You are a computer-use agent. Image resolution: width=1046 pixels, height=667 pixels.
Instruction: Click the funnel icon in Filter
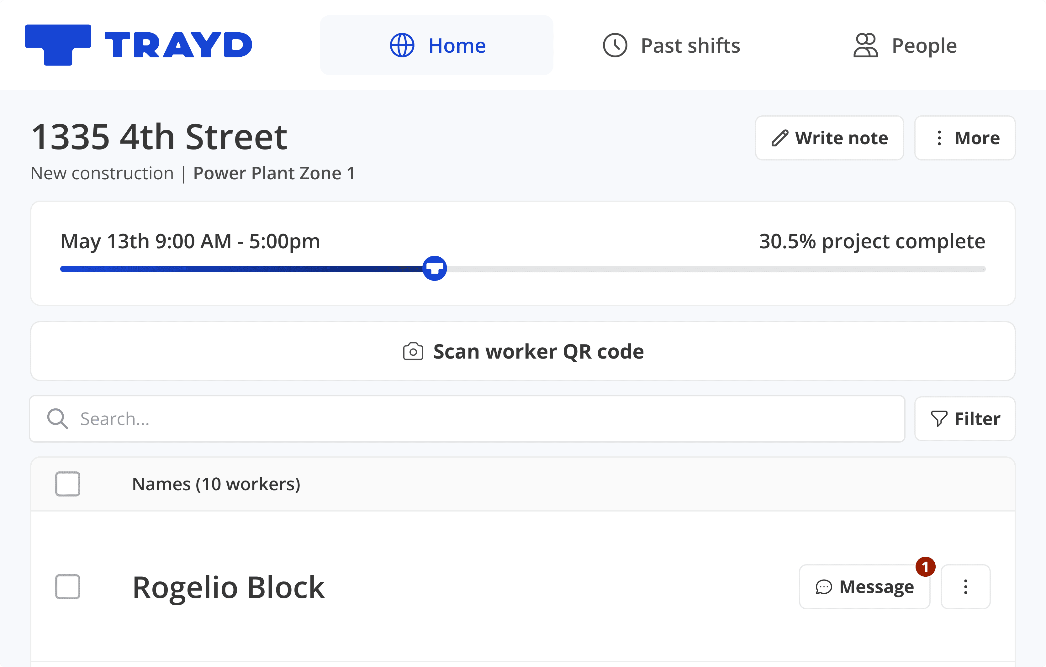tap(939, 419)
